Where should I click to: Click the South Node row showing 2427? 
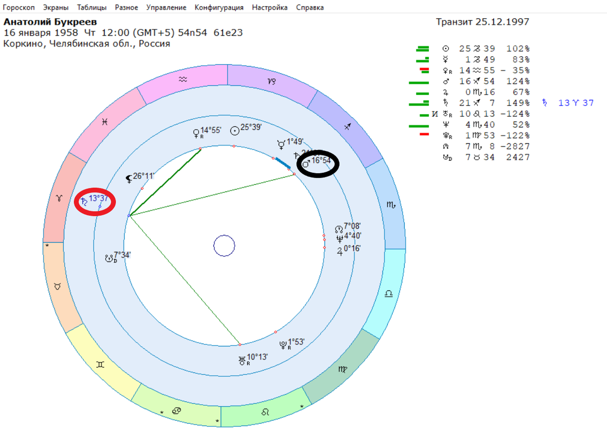coord(486,157)
